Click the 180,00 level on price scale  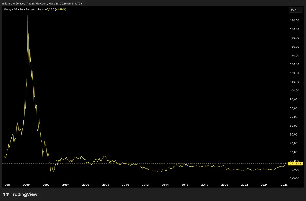(x=294, y=20)
